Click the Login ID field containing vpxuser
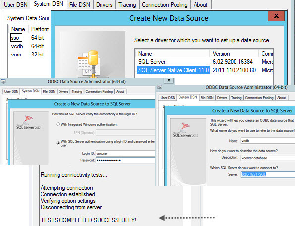Image resolution: width=295 pixels, height=226 pixels. point(125,154)
